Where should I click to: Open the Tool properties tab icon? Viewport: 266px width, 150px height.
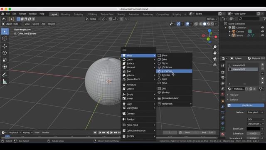pos(223,65)
